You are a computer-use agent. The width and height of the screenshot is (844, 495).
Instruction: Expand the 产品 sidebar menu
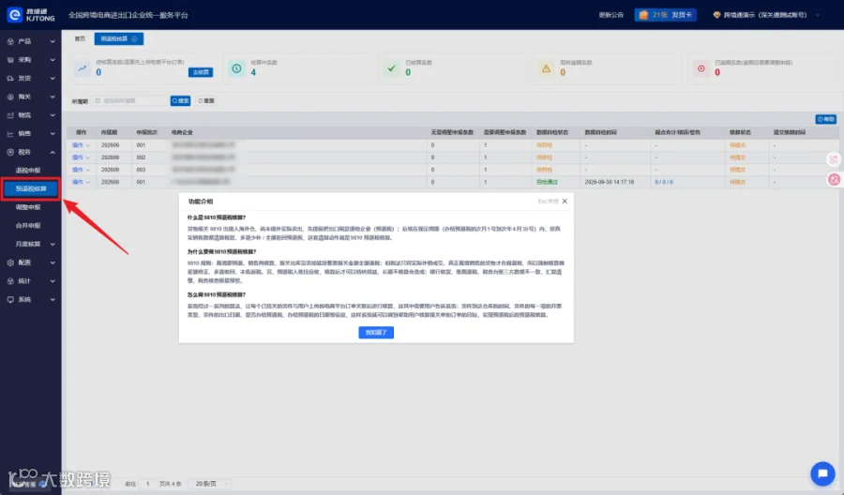[x=31, y=41]
